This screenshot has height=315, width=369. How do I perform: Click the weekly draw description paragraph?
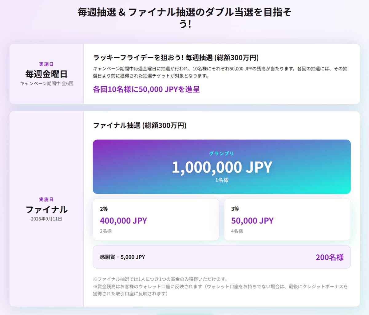pos(220,72)
